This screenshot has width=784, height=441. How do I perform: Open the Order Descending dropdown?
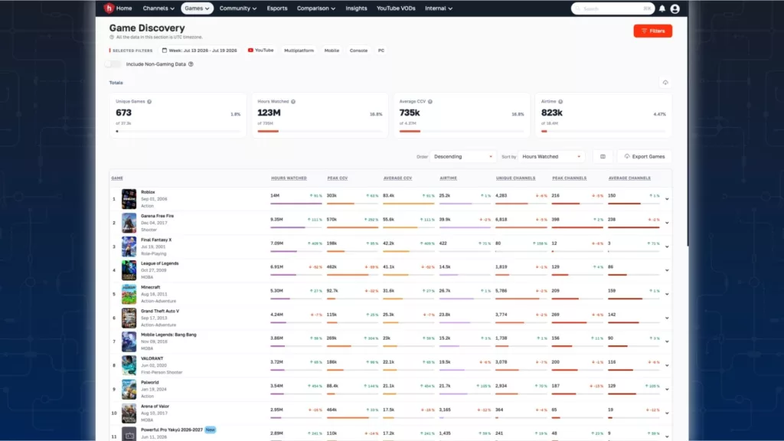463,156
